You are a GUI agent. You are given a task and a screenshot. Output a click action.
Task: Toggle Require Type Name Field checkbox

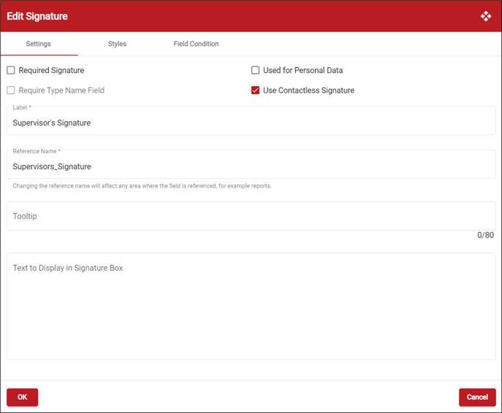tap(11, 90)
